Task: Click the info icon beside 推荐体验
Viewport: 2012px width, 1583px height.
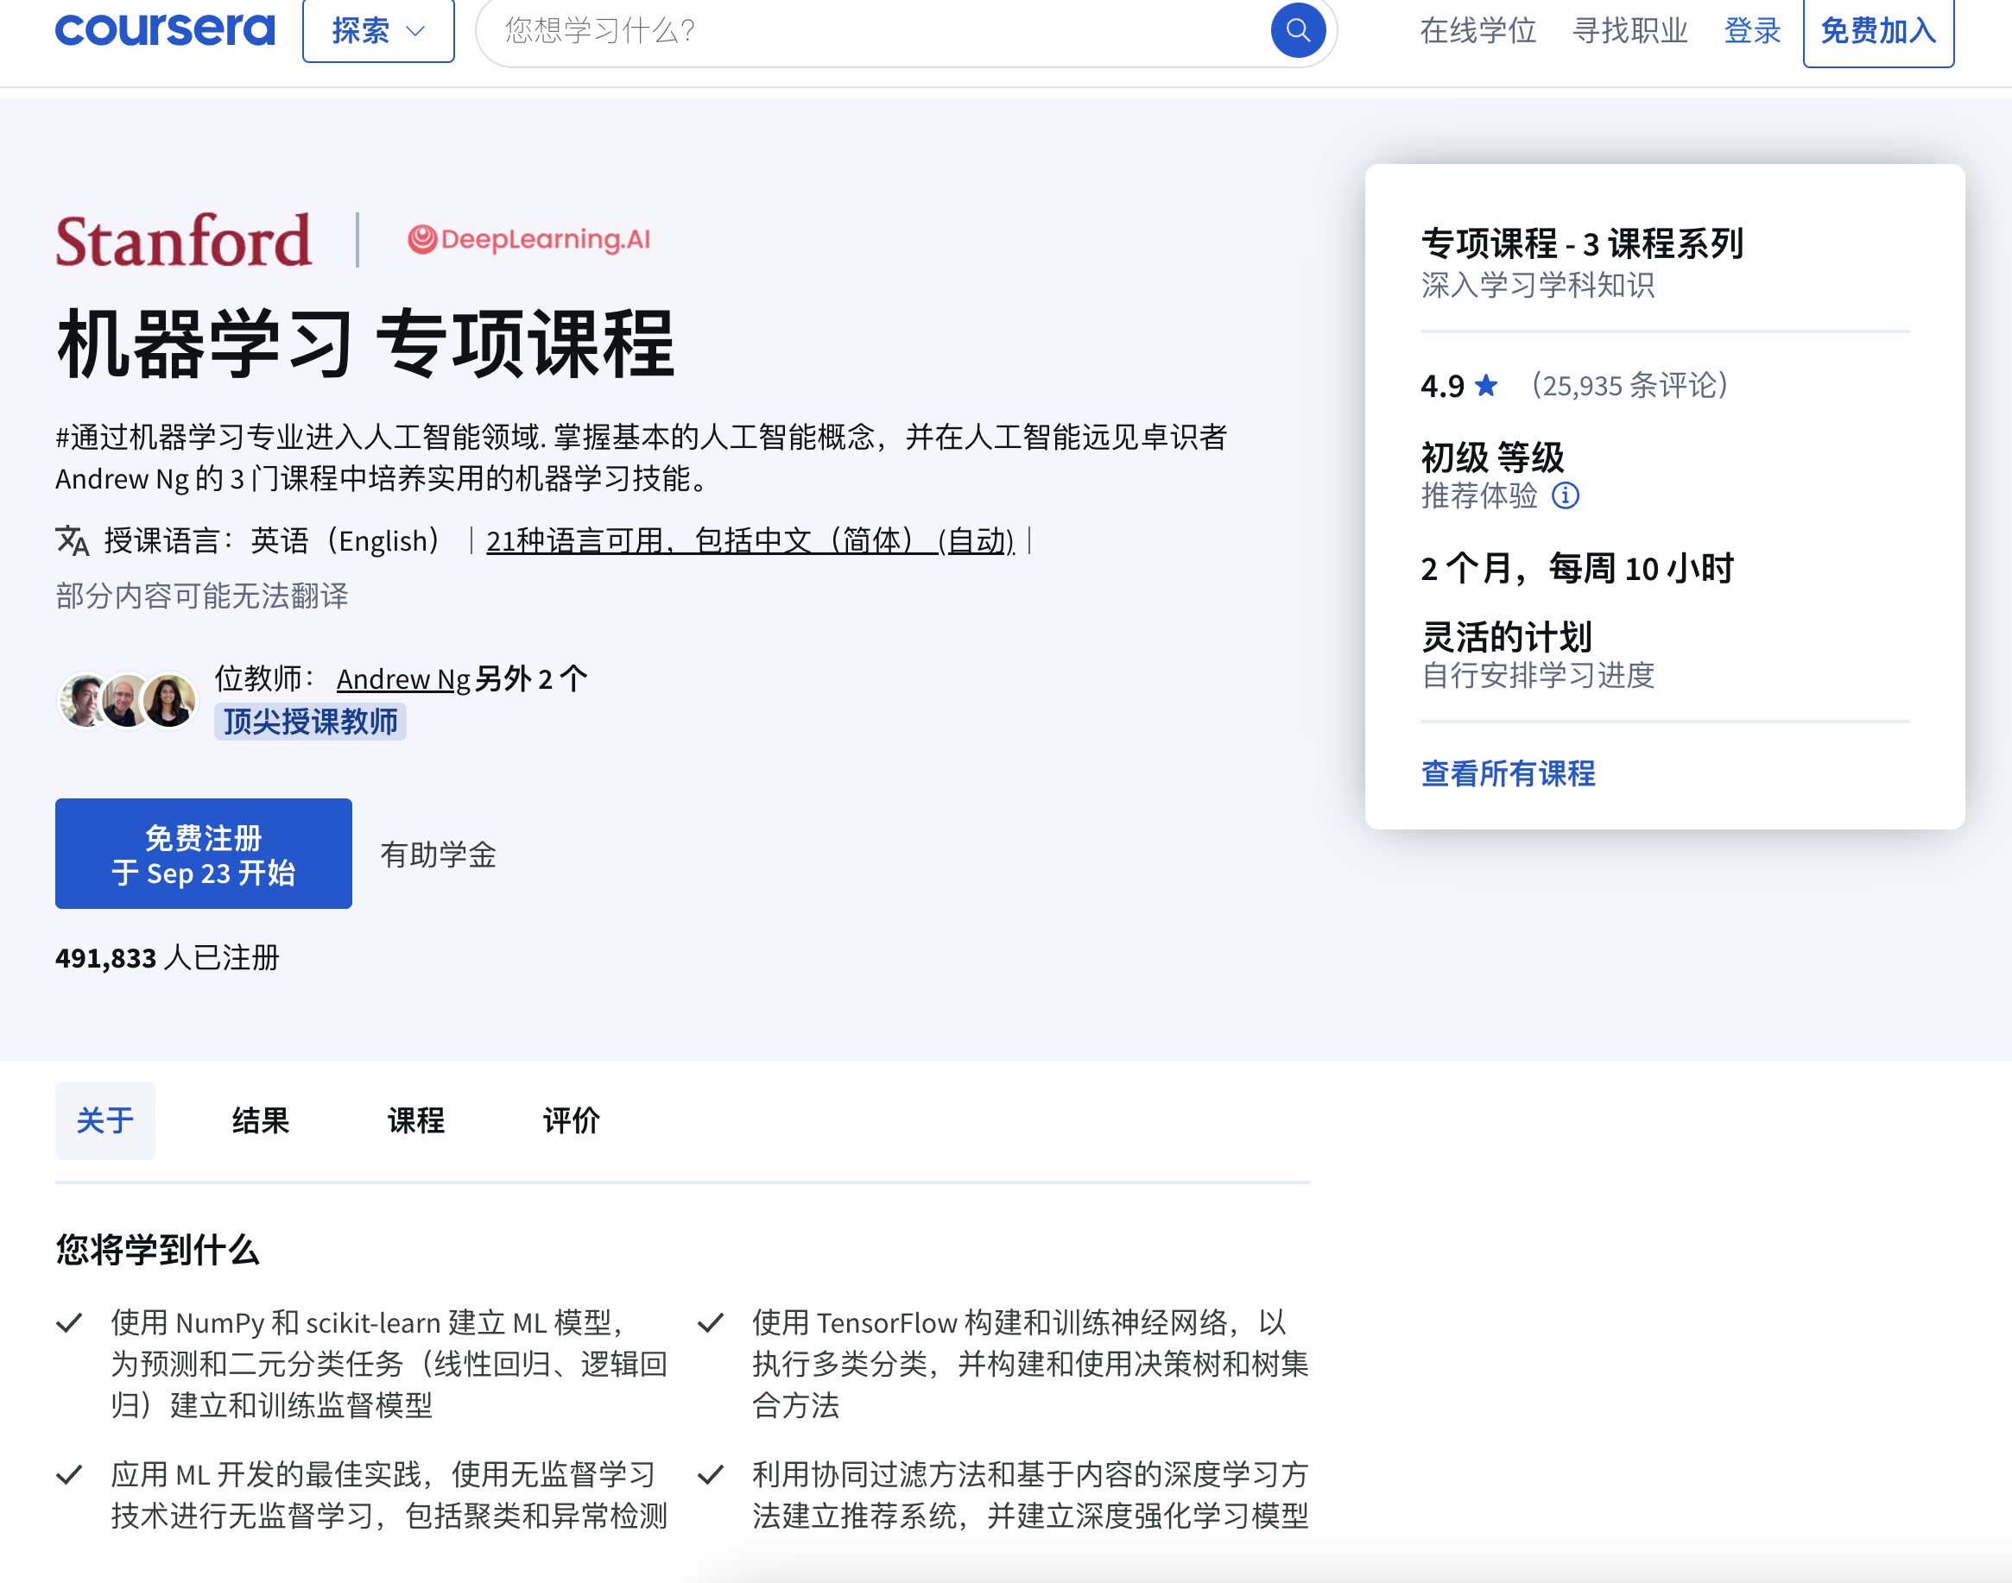Action: click(1565, 495)
